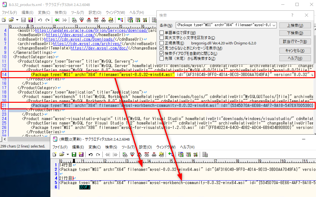Open Replace icon in (無題)2 toolbar
The image size is (316, 197).
coord(147,154)
